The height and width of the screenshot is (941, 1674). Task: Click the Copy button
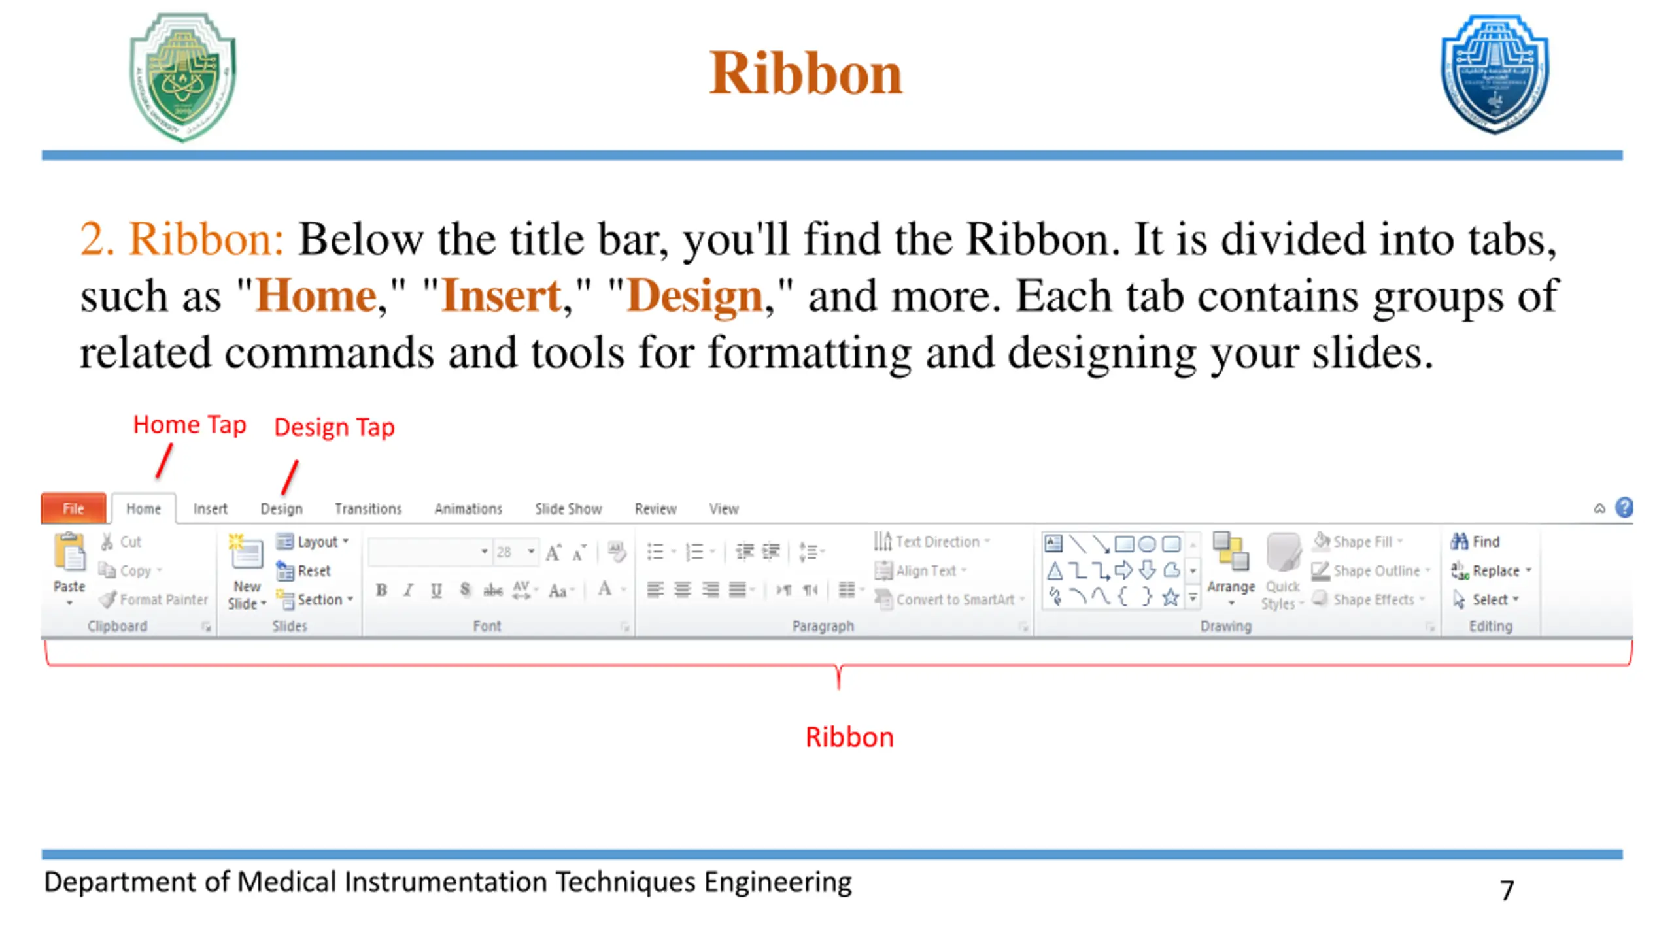(130, 570)
